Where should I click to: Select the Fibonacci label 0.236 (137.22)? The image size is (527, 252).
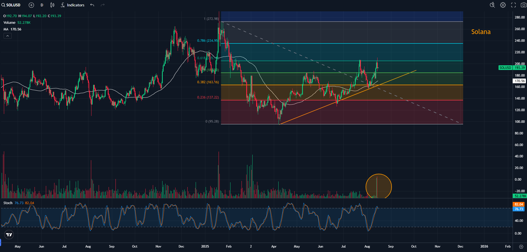point(208,97)
